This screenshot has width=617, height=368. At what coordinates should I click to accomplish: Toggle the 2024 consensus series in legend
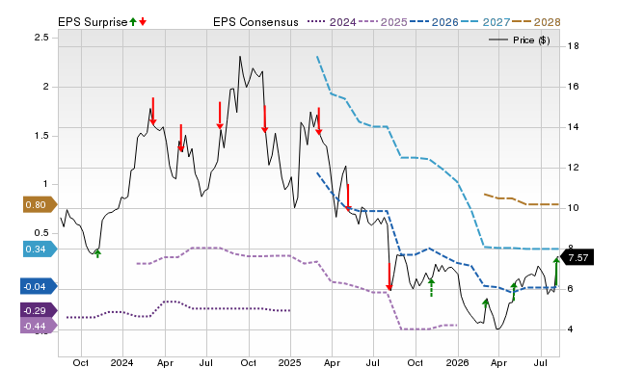point(332,22)
